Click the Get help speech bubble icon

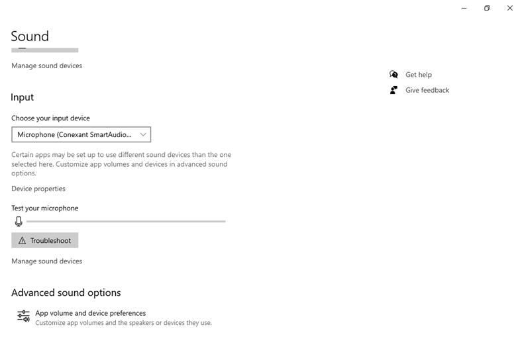[x=393, y=74]
